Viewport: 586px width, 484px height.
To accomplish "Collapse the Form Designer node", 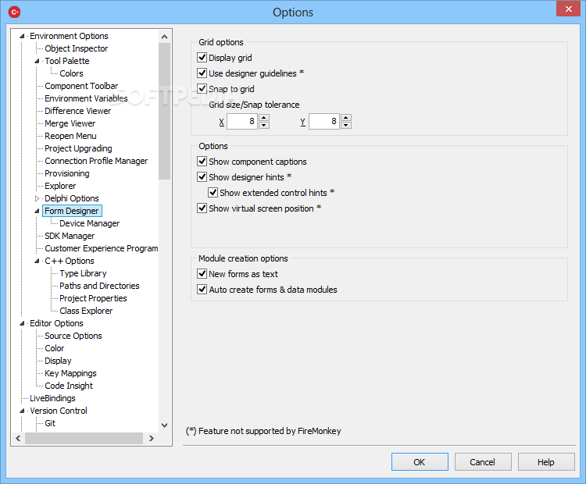I will click(37, 211).
